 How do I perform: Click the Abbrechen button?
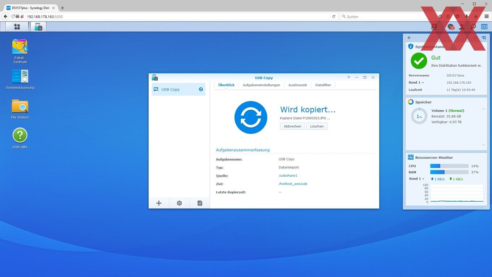292,126
